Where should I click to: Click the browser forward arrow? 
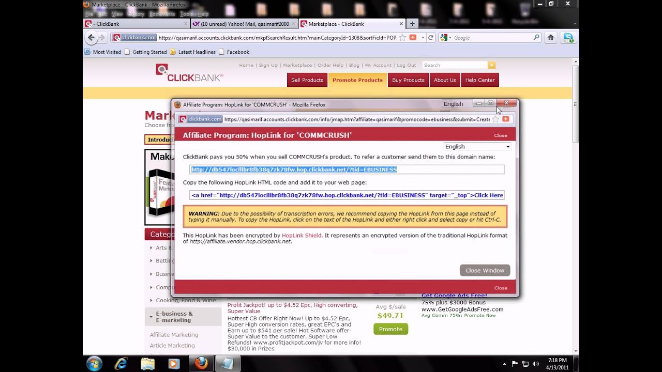102,37
